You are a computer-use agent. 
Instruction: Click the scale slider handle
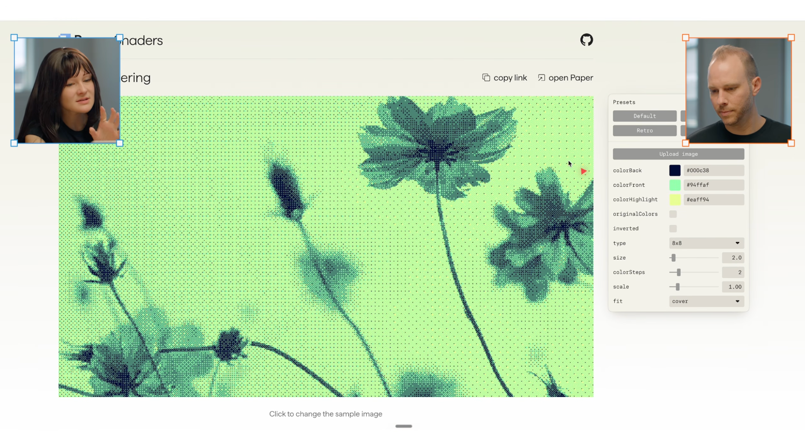tap(677, 287)
